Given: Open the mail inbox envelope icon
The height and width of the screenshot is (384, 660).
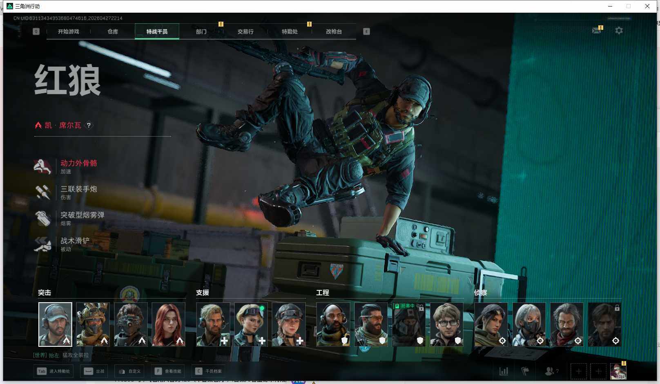Looking at the screenshot, I should (596, 31).
